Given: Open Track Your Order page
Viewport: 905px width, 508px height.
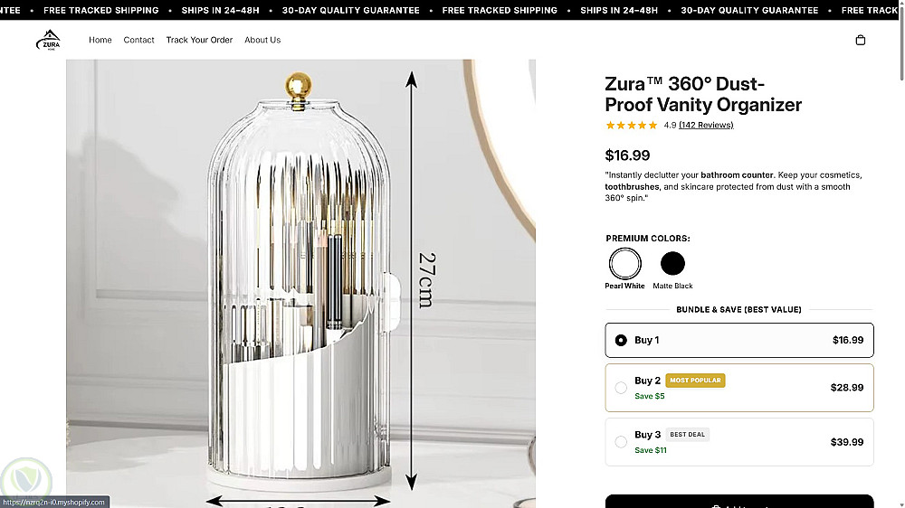Looking at the screenshot, I should [x=199, y=40].
